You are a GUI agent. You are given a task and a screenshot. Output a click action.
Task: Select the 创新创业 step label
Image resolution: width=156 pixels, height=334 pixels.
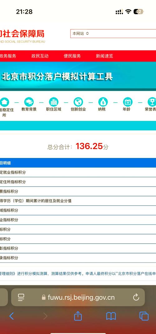pyautogui.click(x=78, y=109)
